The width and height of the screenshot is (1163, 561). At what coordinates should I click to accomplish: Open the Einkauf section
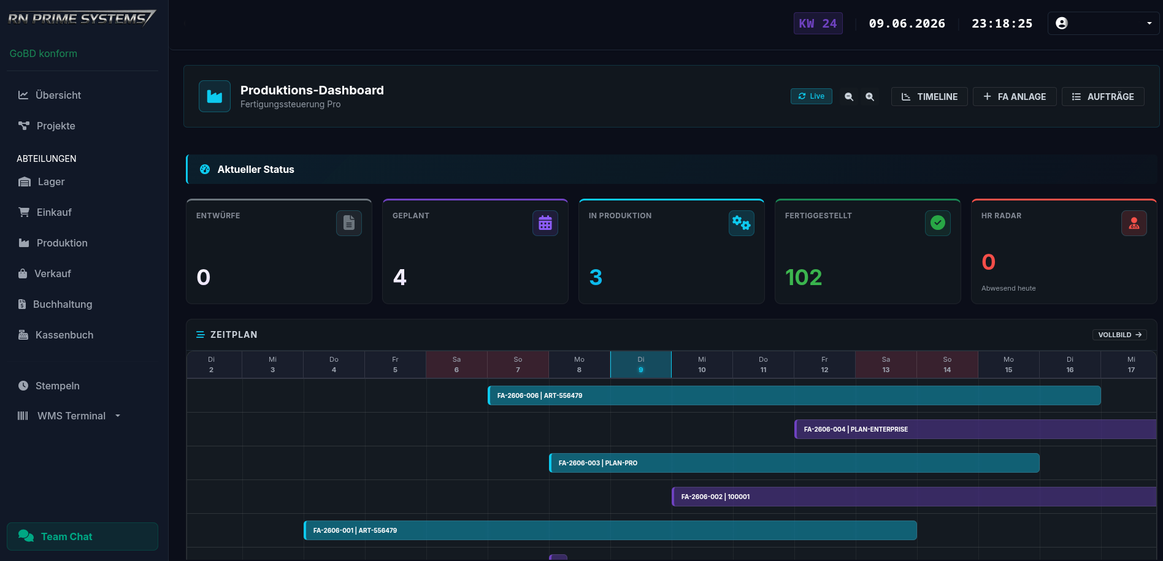82,212
